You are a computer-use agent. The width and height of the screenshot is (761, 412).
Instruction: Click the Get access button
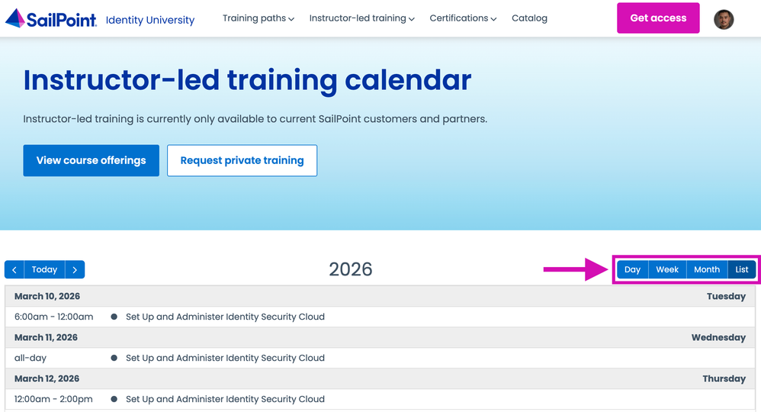tap(658, 18)
